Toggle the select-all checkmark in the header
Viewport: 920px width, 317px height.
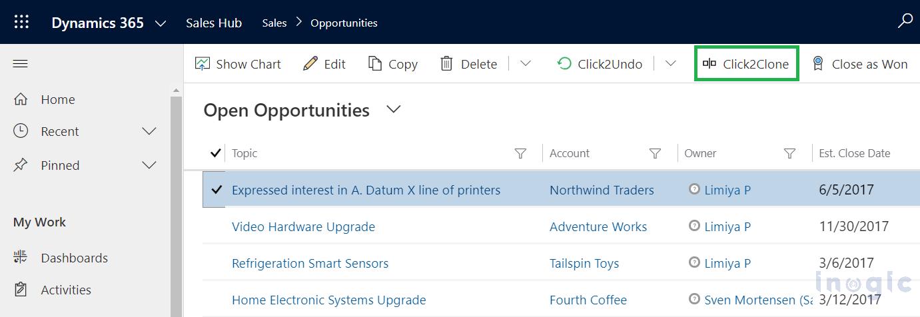(x=215, y=153)
